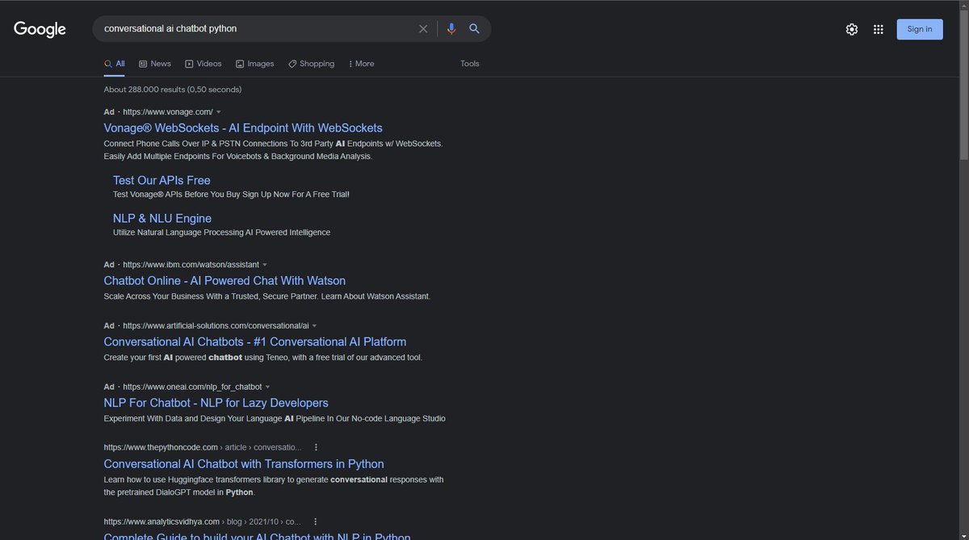Click the magnifying glass search icon
969x540 pixels.
(x=475, y=29)
